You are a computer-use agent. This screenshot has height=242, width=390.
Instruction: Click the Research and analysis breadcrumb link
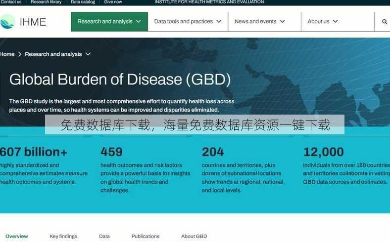click(53, 54)
